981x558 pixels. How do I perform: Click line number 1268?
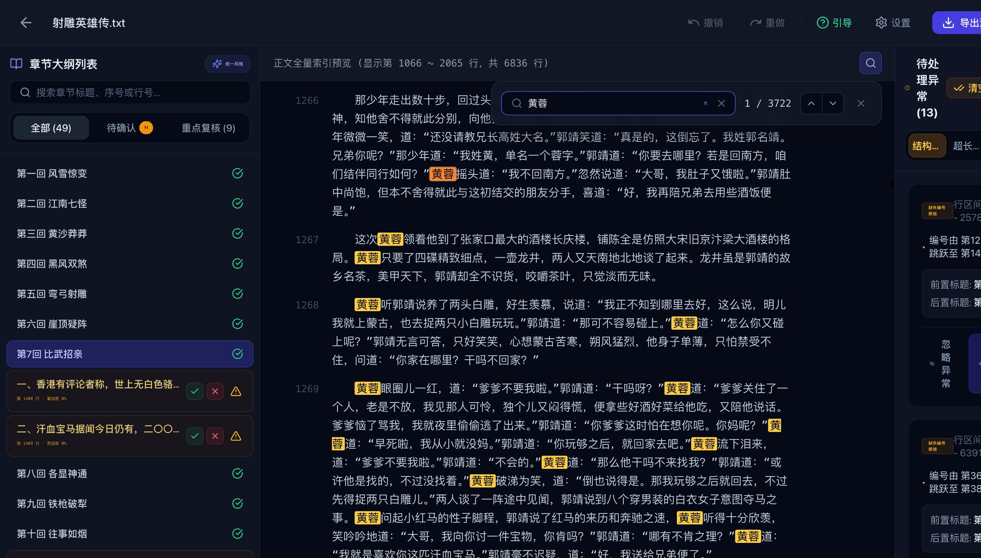click(307, 305)
